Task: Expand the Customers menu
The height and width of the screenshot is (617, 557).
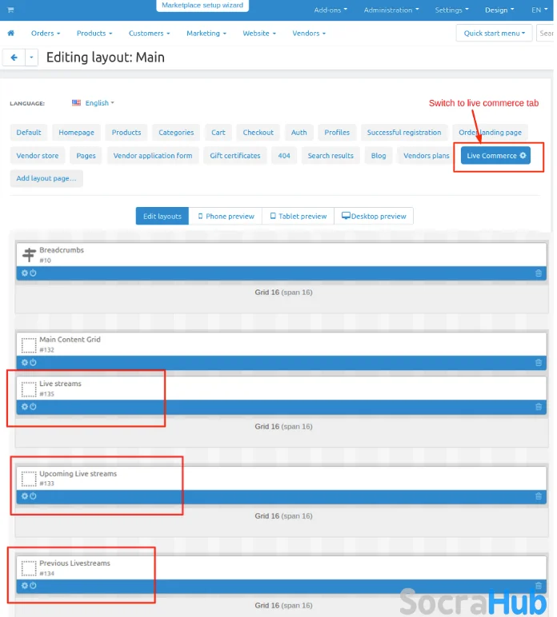Action: tap(150, 34)
